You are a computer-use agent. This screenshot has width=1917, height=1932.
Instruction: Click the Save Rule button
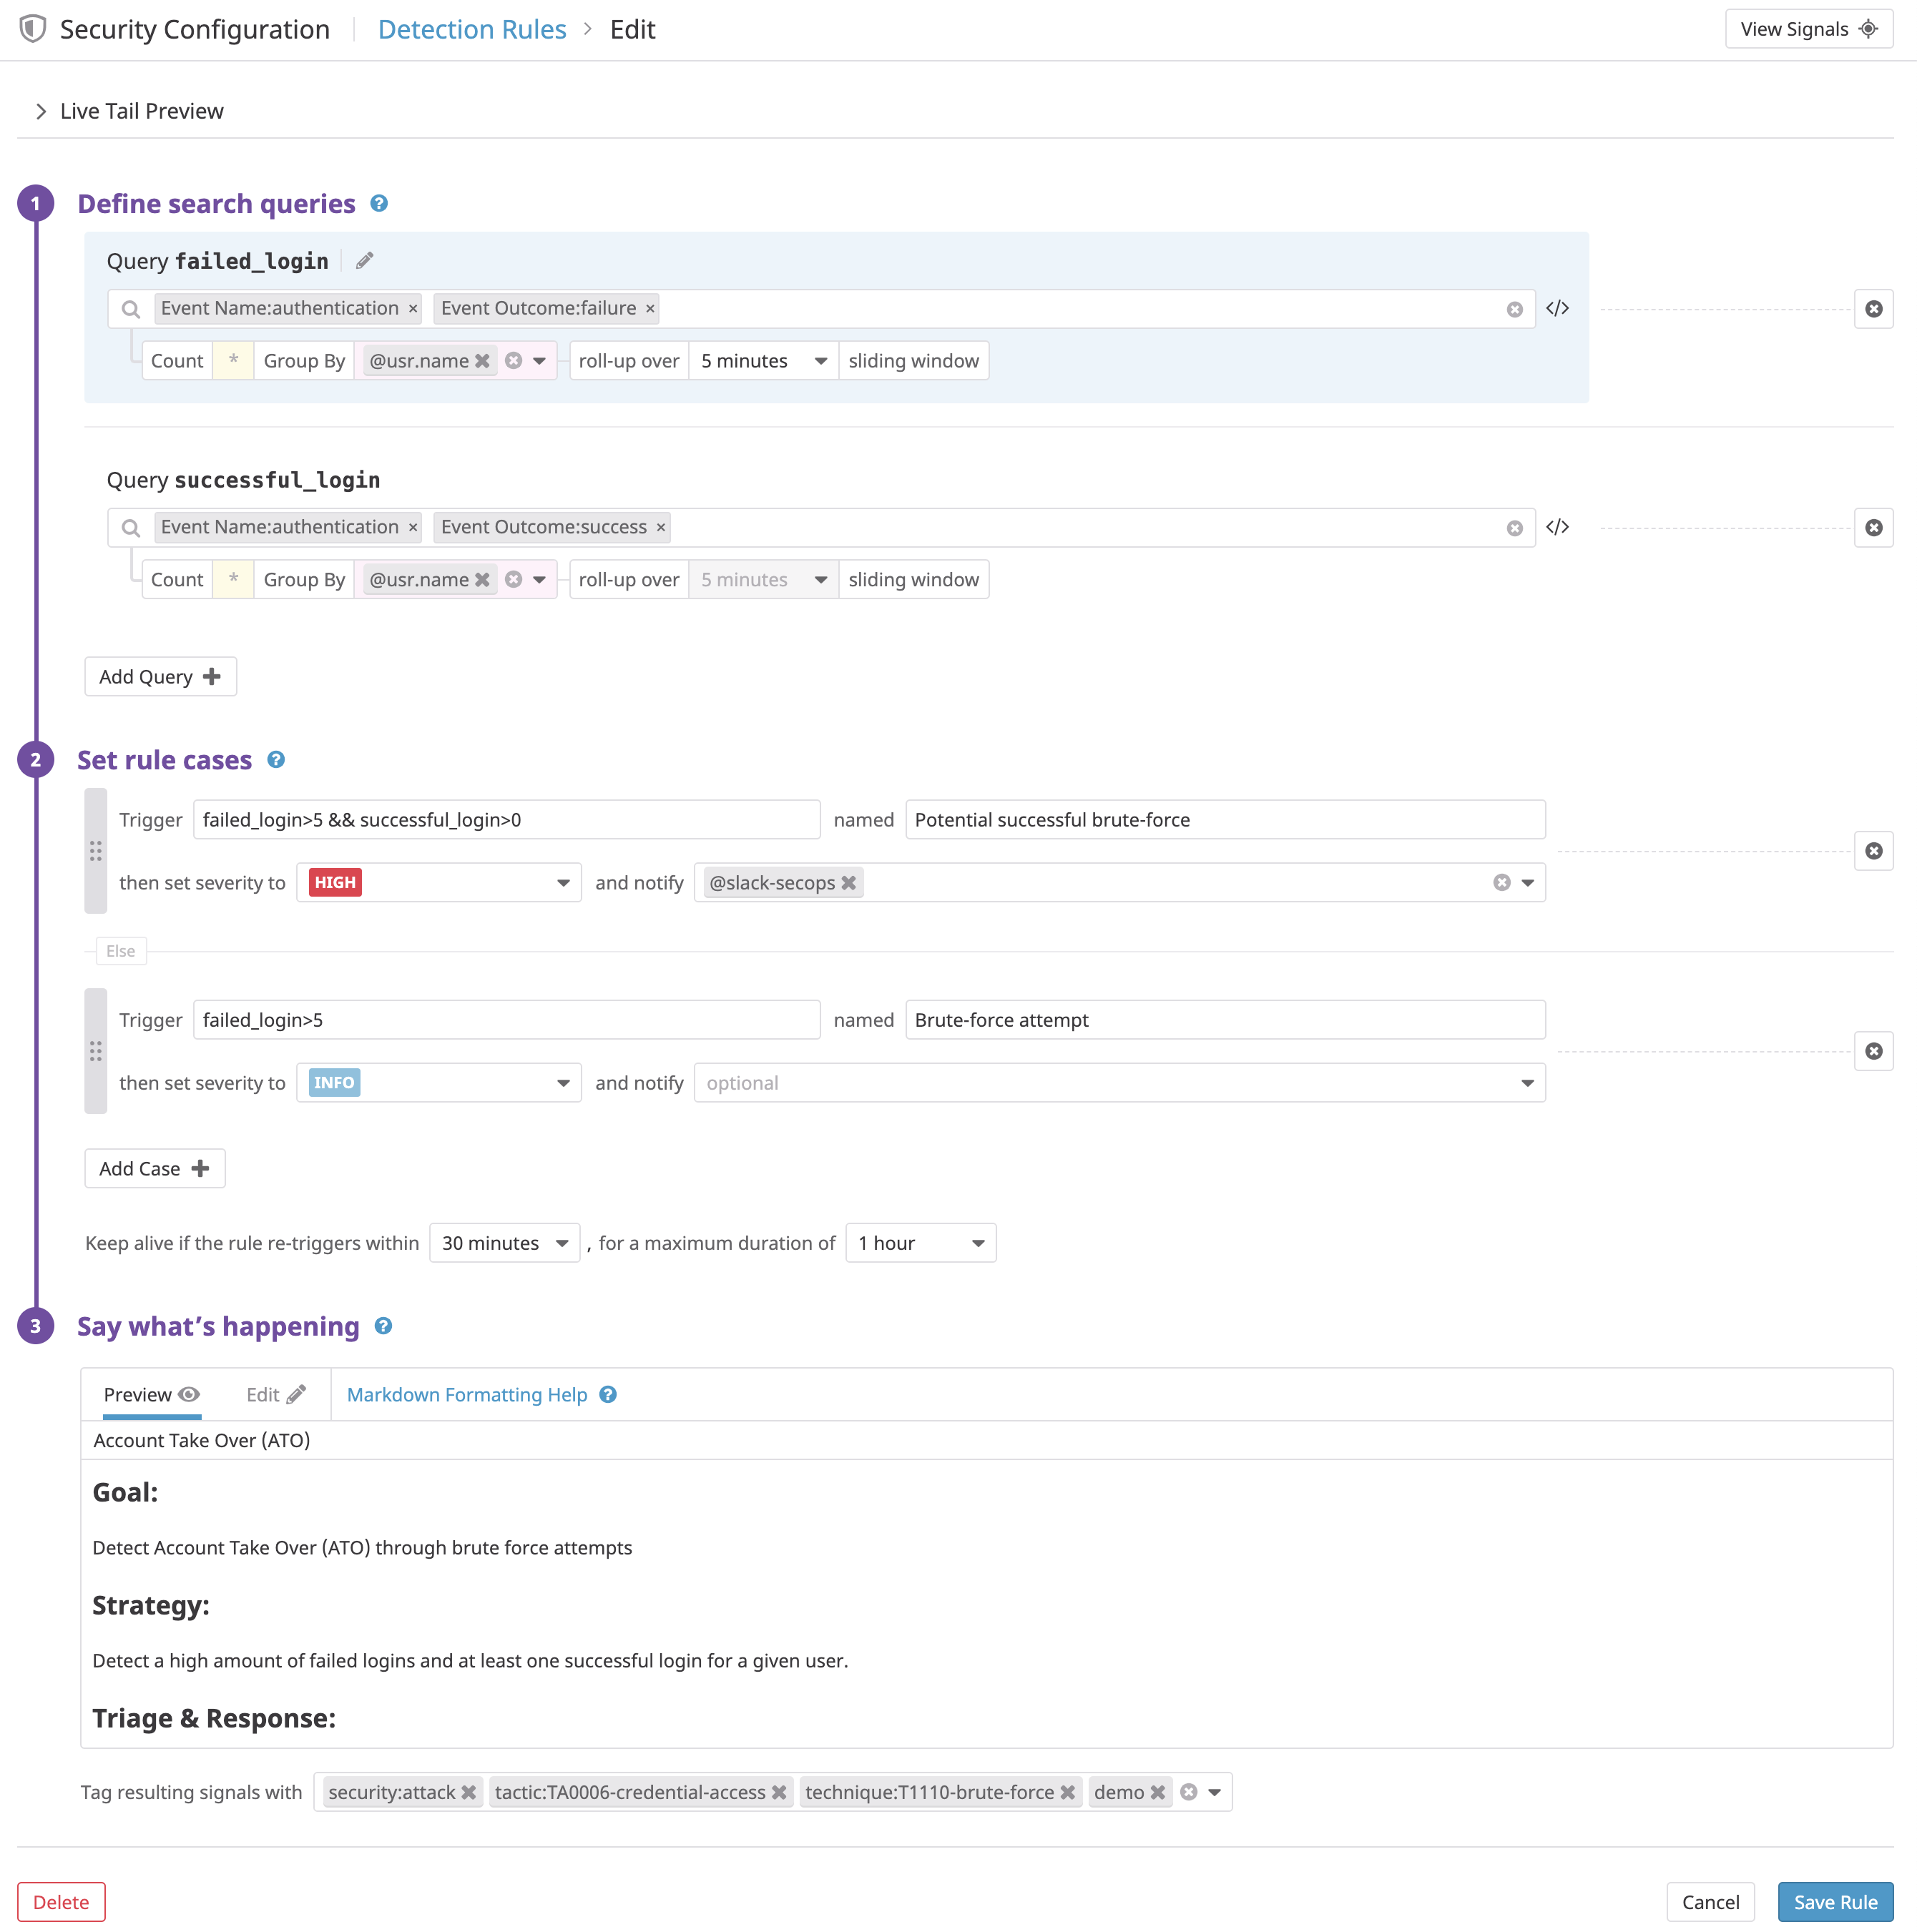click(1836, 1901)
